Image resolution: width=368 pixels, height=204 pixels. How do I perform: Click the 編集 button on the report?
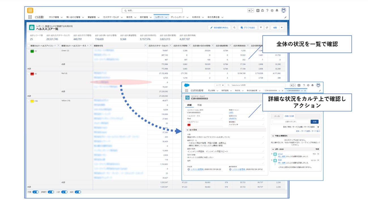(x=275, y=27)
